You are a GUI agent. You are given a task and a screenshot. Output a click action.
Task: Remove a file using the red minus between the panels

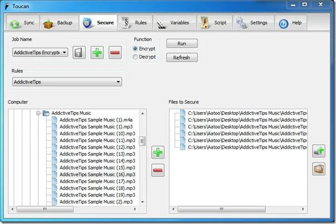coord(158,170)
